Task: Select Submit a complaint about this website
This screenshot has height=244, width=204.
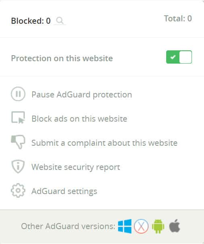Action: 104,143
